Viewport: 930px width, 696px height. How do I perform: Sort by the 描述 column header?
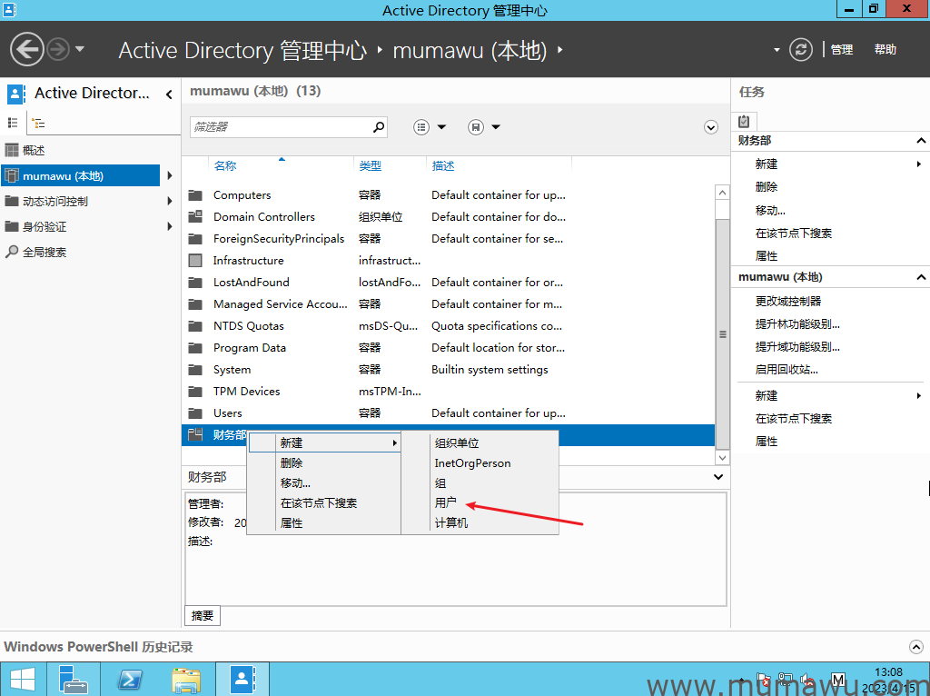(443, 166)
